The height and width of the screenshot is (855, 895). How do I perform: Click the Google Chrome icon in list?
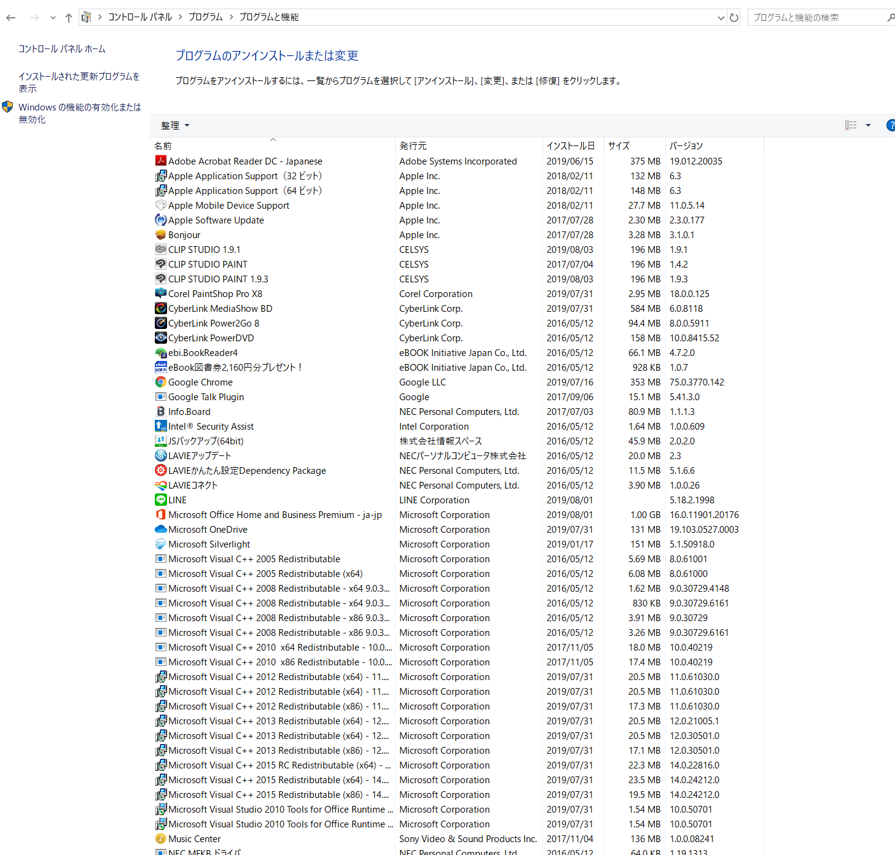click(x=160, y=382)
